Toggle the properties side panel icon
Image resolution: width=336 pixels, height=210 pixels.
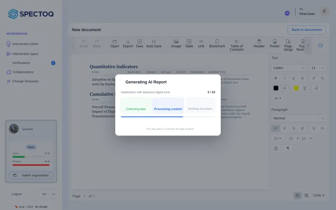[321, 45]
